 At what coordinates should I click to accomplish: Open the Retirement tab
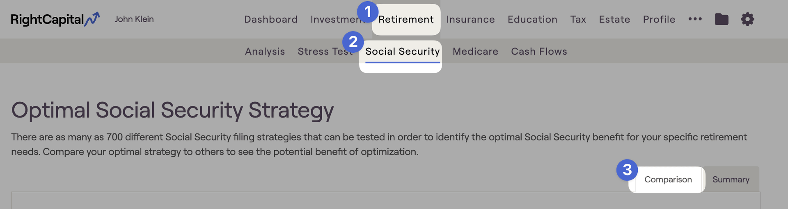point(406,19)
